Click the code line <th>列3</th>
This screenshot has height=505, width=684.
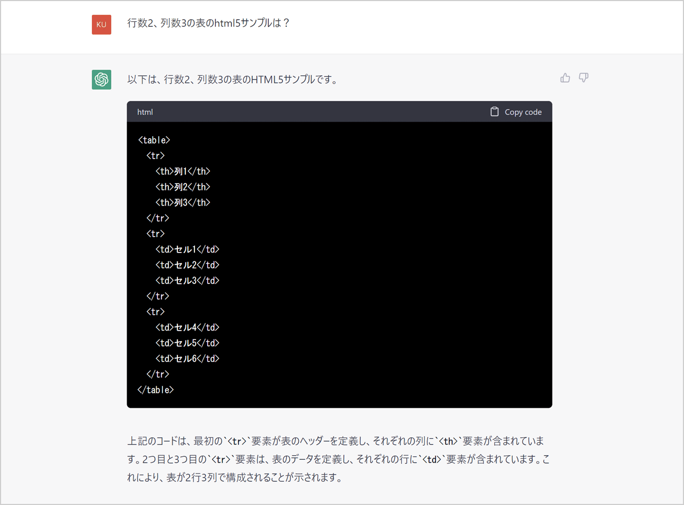click(183, 202)
